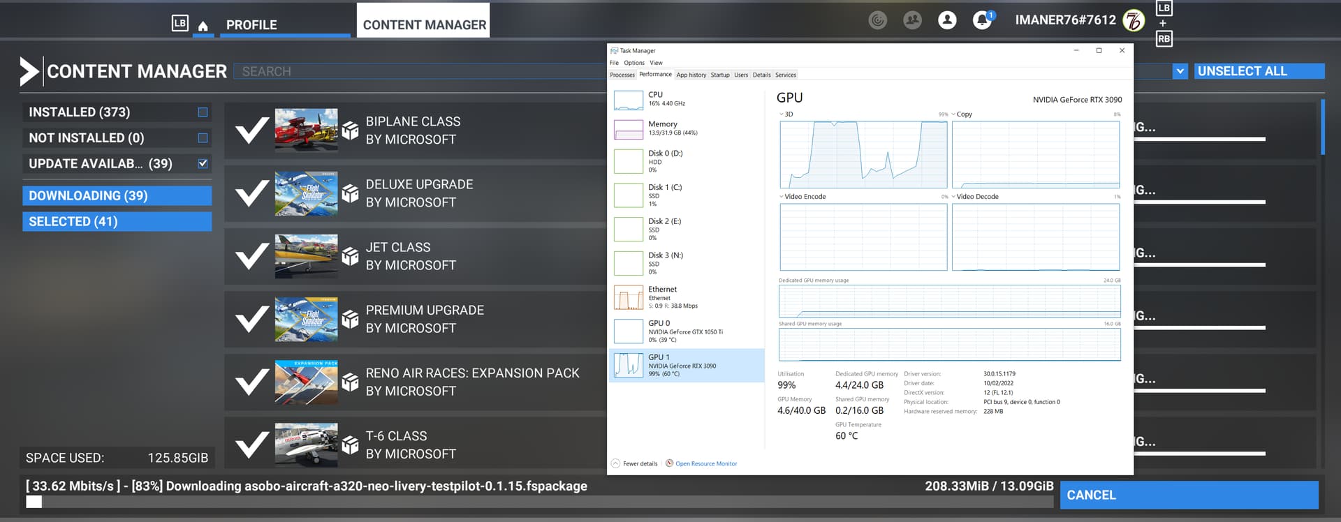
Task: Deselect the Deluxe Upgrade checkmark
Action: point(251,193)
